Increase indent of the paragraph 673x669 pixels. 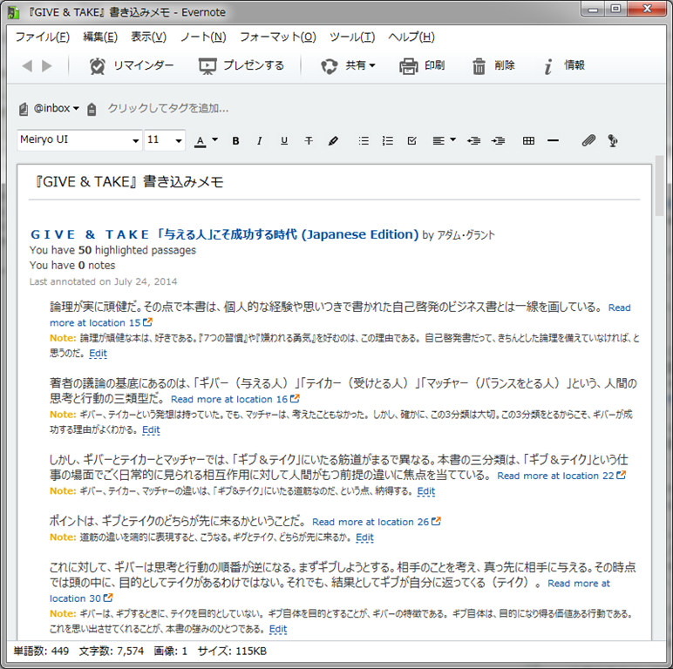coord(499,140)
